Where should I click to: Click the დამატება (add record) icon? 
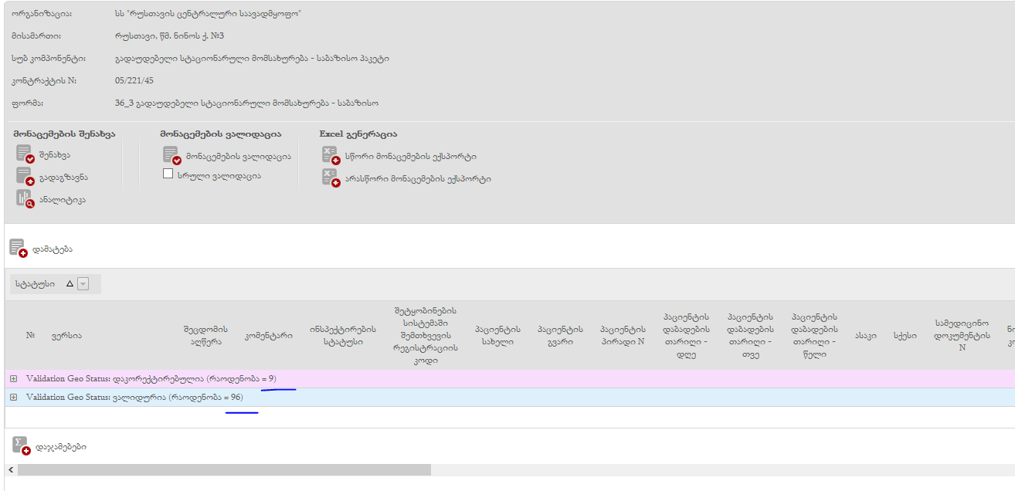coord(19,249)
